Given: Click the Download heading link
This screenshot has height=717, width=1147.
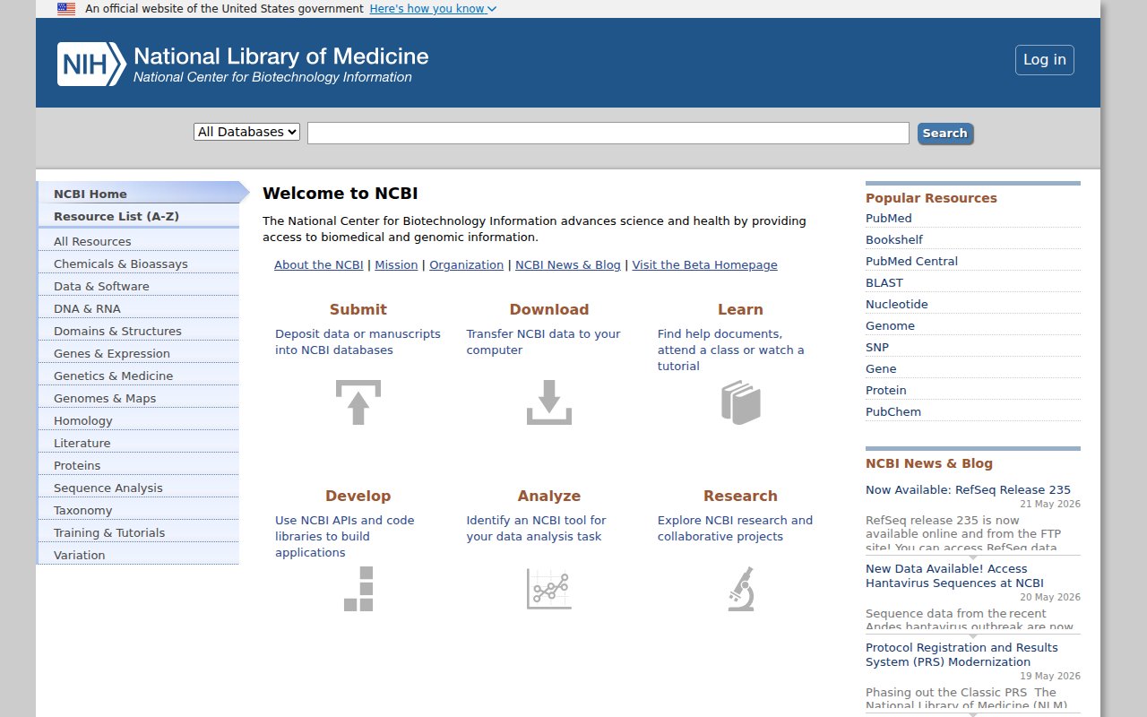Looking at the screenshot, I should [549, 309].
